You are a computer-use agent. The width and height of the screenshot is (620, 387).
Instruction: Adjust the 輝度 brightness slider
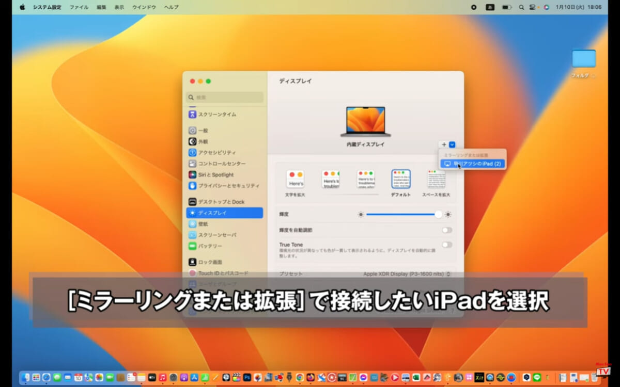[x=405, y=214]
